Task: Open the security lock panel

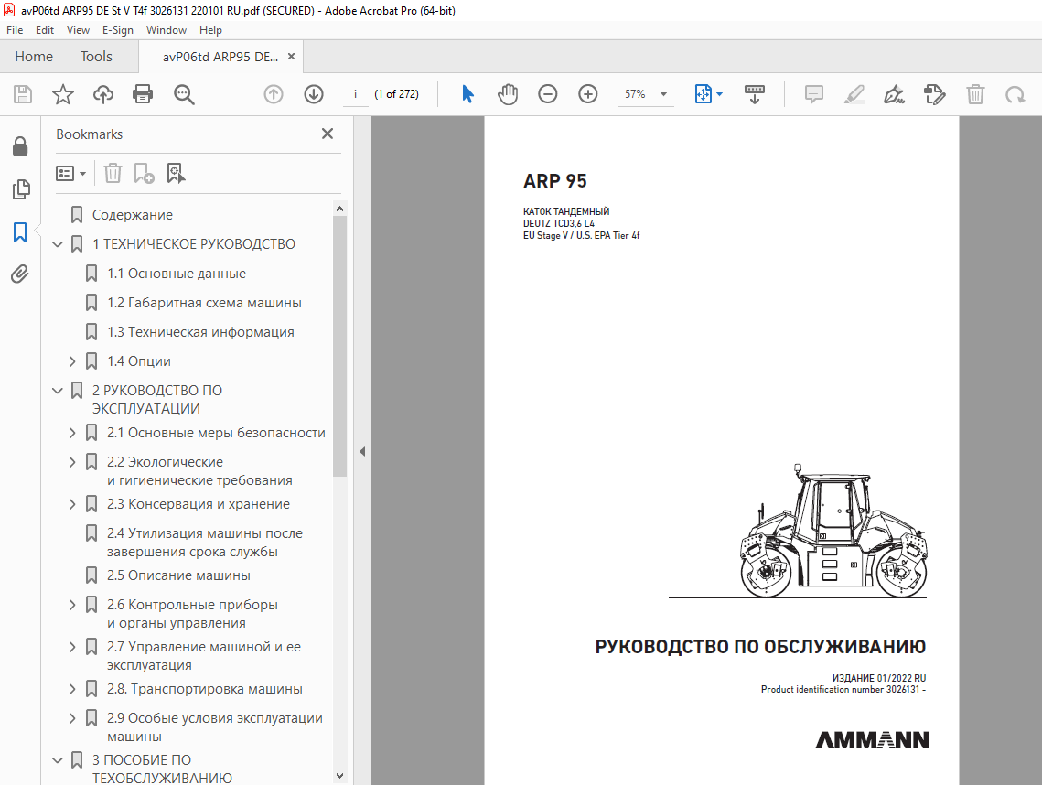Action: coord(21,146)
